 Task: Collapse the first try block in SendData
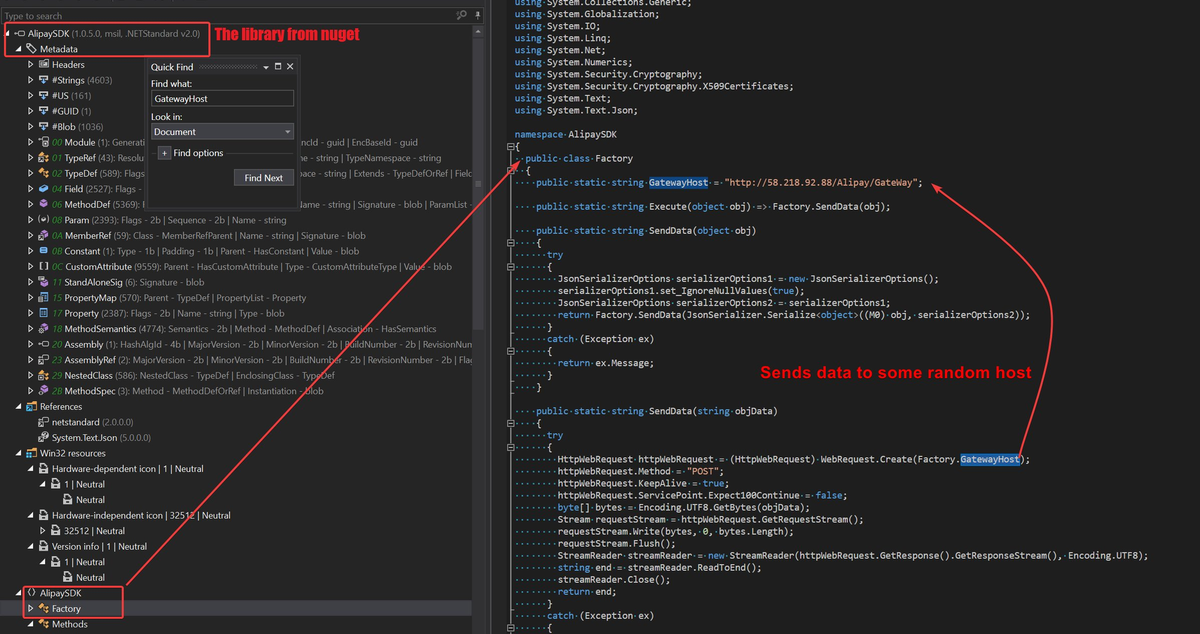tap(511, 267)
